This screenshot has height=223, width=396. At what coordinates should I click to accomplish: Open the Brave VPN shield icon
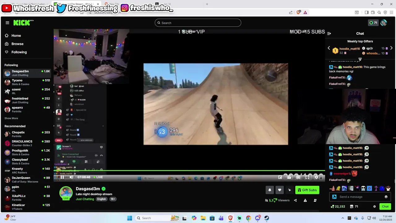pyautogui.click(x=385, y=12)
